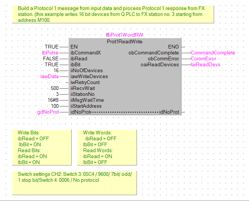
Task: Select the unconnected iwRetryCount input pin
Action: point(85,82)
